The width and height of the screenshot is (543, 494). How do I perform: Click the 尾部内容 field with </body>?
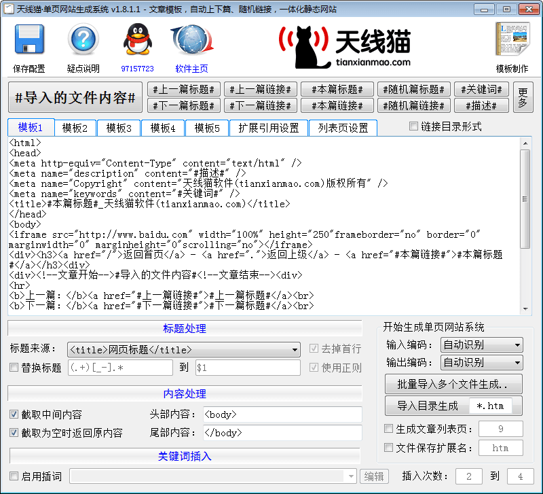coord(282,433)
